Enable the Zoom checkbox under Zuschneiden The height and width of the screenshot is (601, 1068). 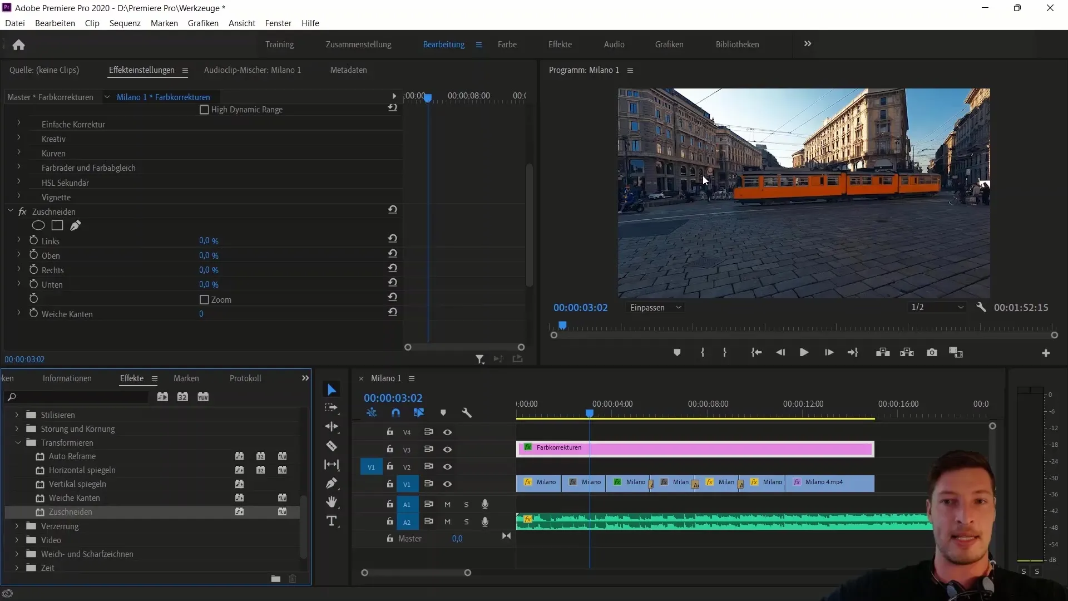point(204,299)
